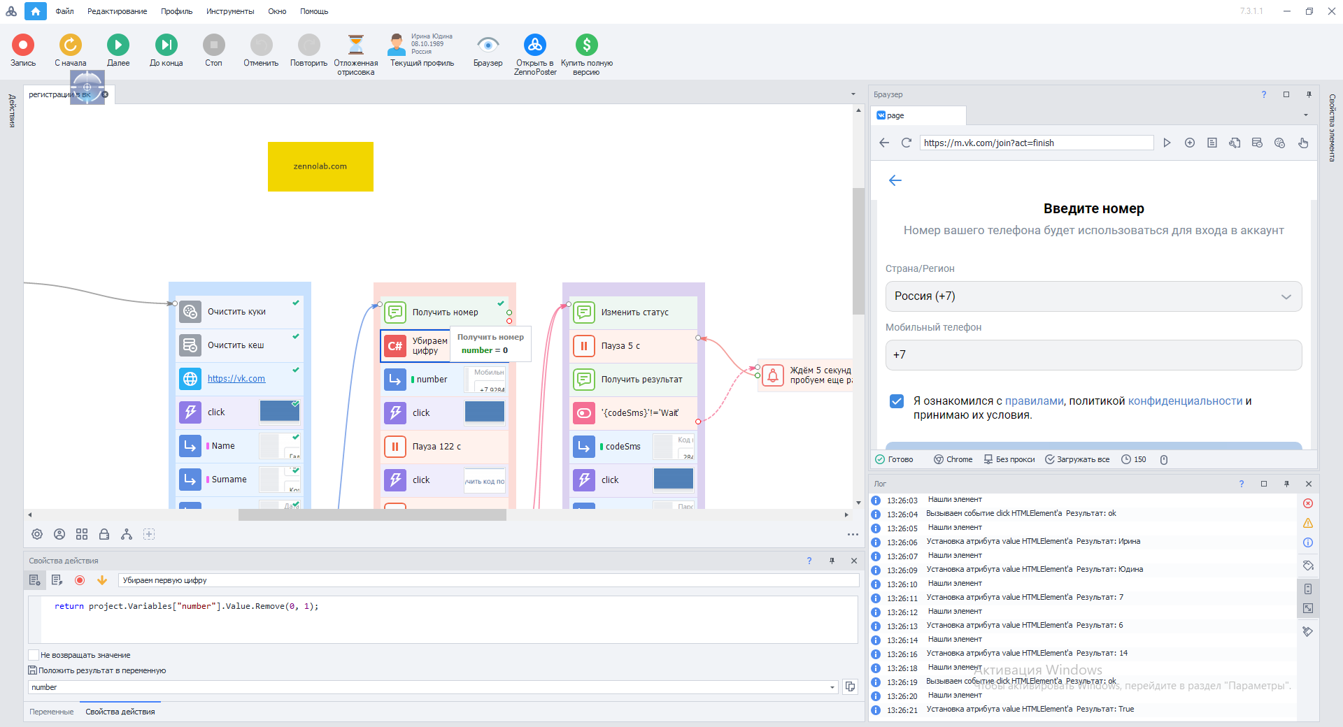Click the info filter in log
Screen dimensions: 1343x727
coord(1308,542)
